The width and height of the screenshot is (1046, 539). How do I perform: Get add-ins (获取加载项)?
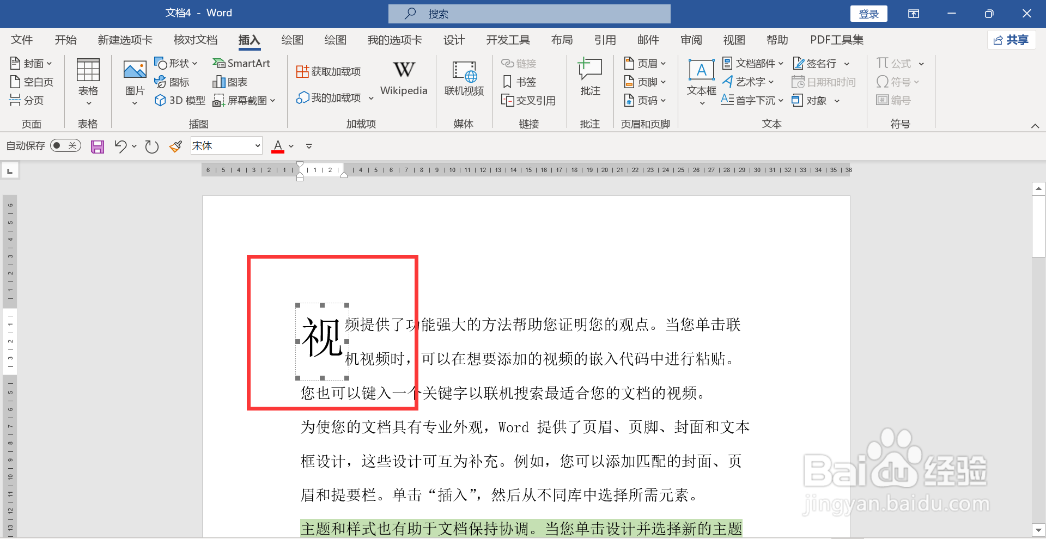point(329,72)
